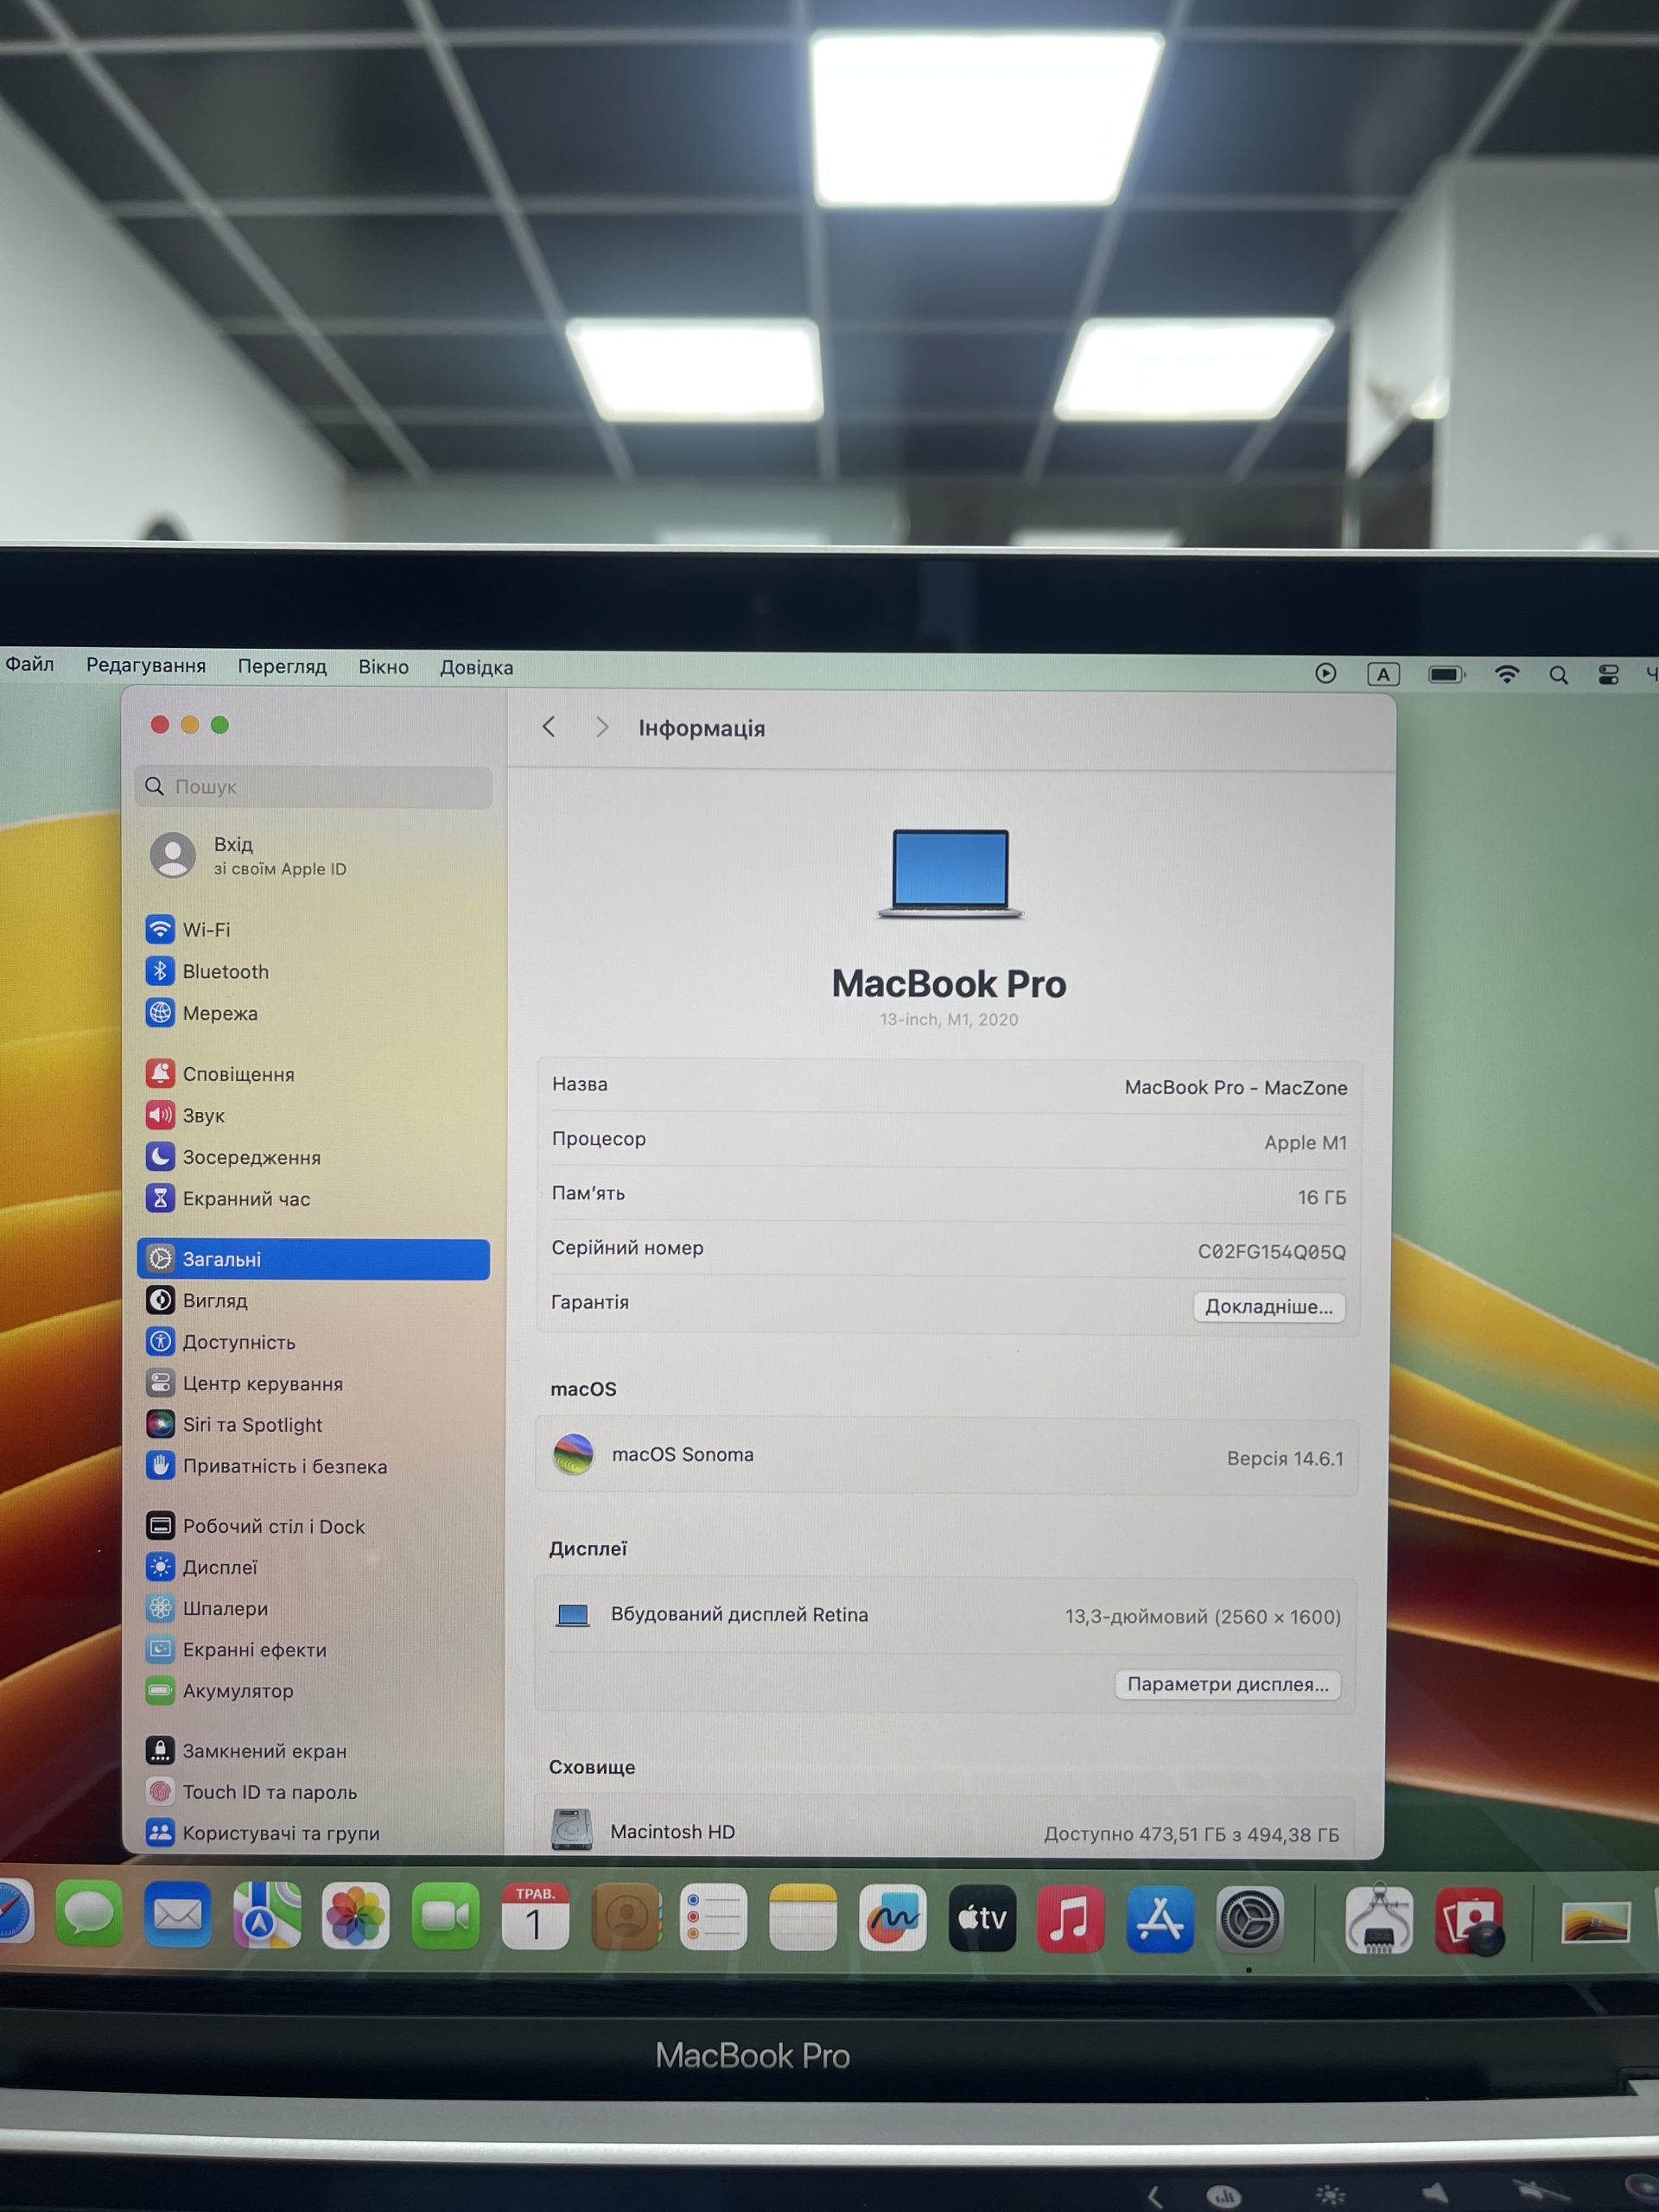Go back with the left chevron
Image resolution: width=1659 pixels, height=2212 pixels.
click(x=548, y=727)
